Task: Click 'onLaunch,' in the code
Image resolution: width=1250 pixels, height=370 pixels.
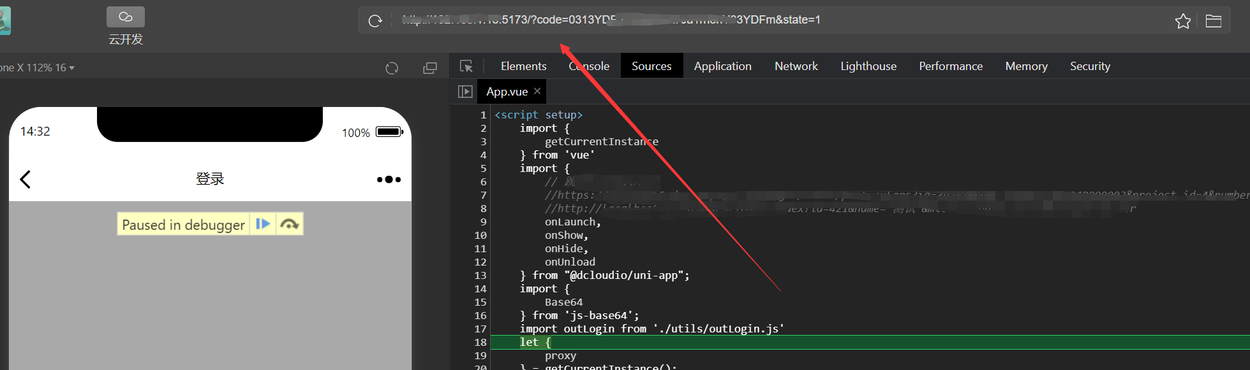Action: [x=573, y=222]
